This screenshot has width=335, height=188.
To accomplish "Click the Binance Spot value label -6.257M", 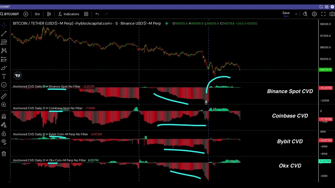I will (326, 88).
